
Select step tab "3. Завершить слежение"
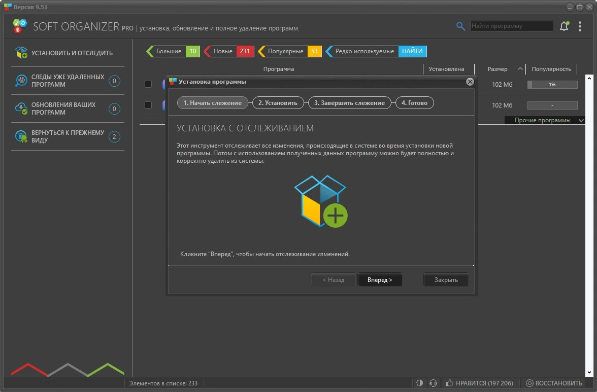point(349,102)
